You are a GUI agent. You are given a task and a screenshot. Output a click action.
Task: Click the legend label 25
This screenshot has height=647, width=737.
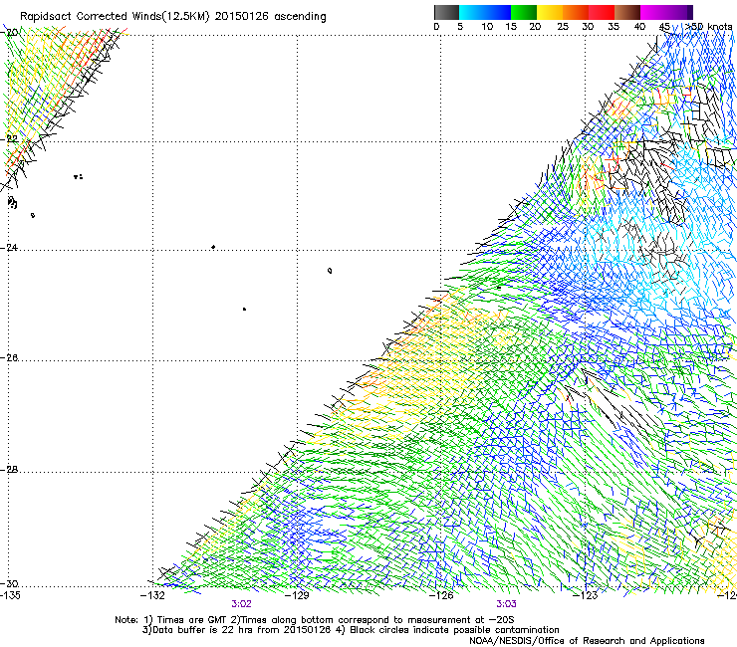[x=563, y=27]
